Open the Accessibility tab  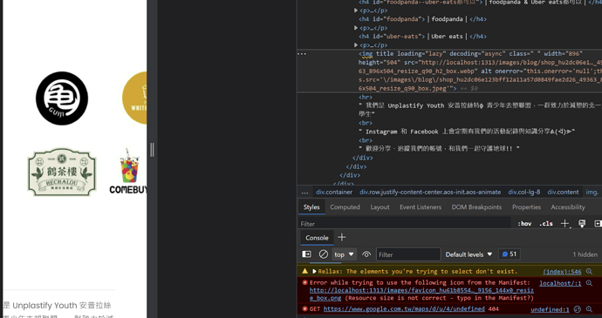(x=568, y=207)
